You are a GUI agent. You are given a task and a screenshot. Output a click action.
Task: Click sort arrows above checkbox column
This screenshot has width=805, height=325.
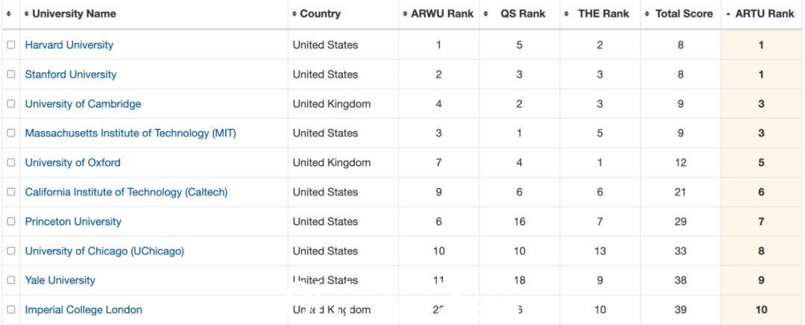(9, 14)
